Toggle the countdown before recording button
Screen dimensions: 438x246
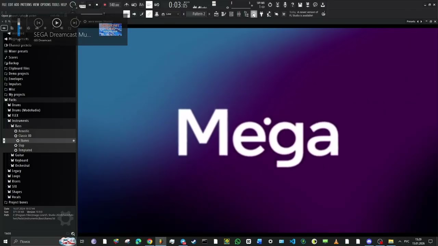(x=141, y=5)
